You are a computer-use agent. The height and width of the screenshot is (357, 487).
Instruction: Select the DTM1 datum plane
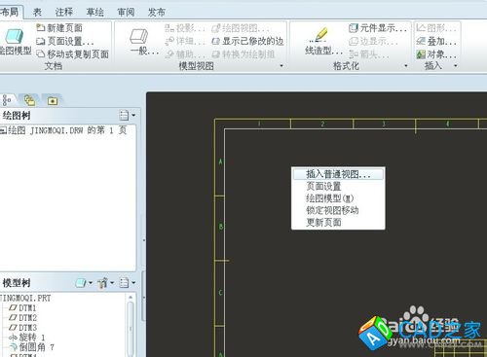[x=22, y=307]
